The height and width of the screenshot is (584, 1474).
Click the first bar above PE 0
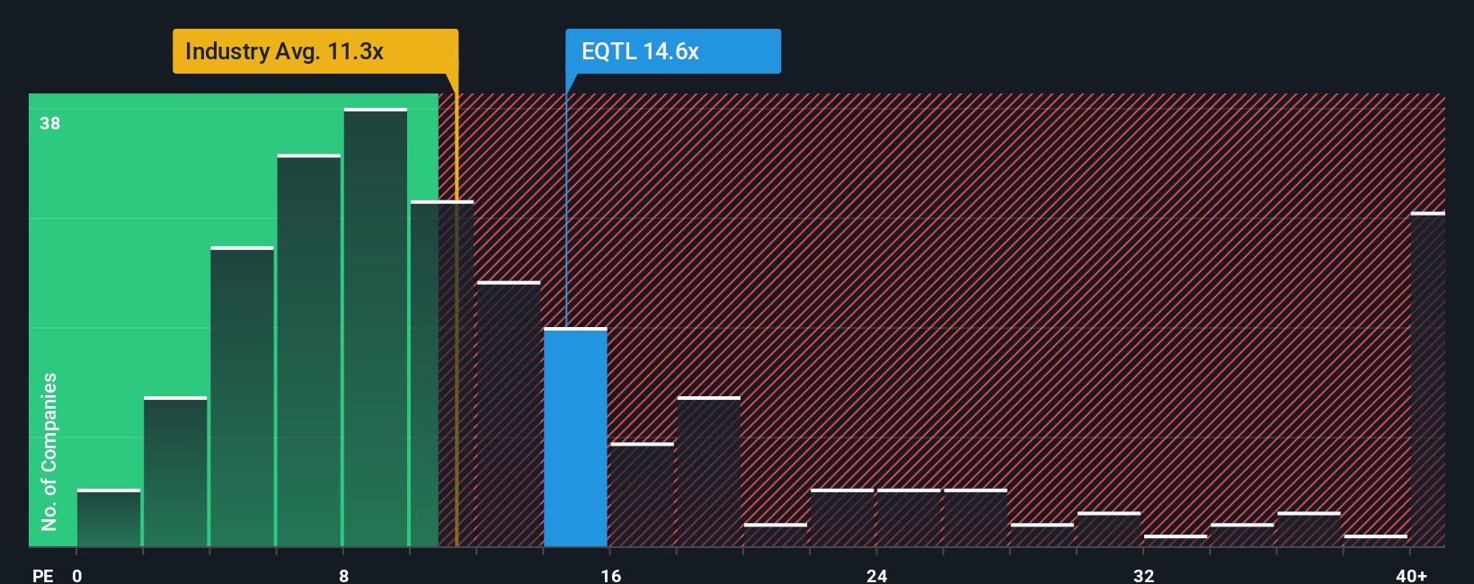pos(109,518)
